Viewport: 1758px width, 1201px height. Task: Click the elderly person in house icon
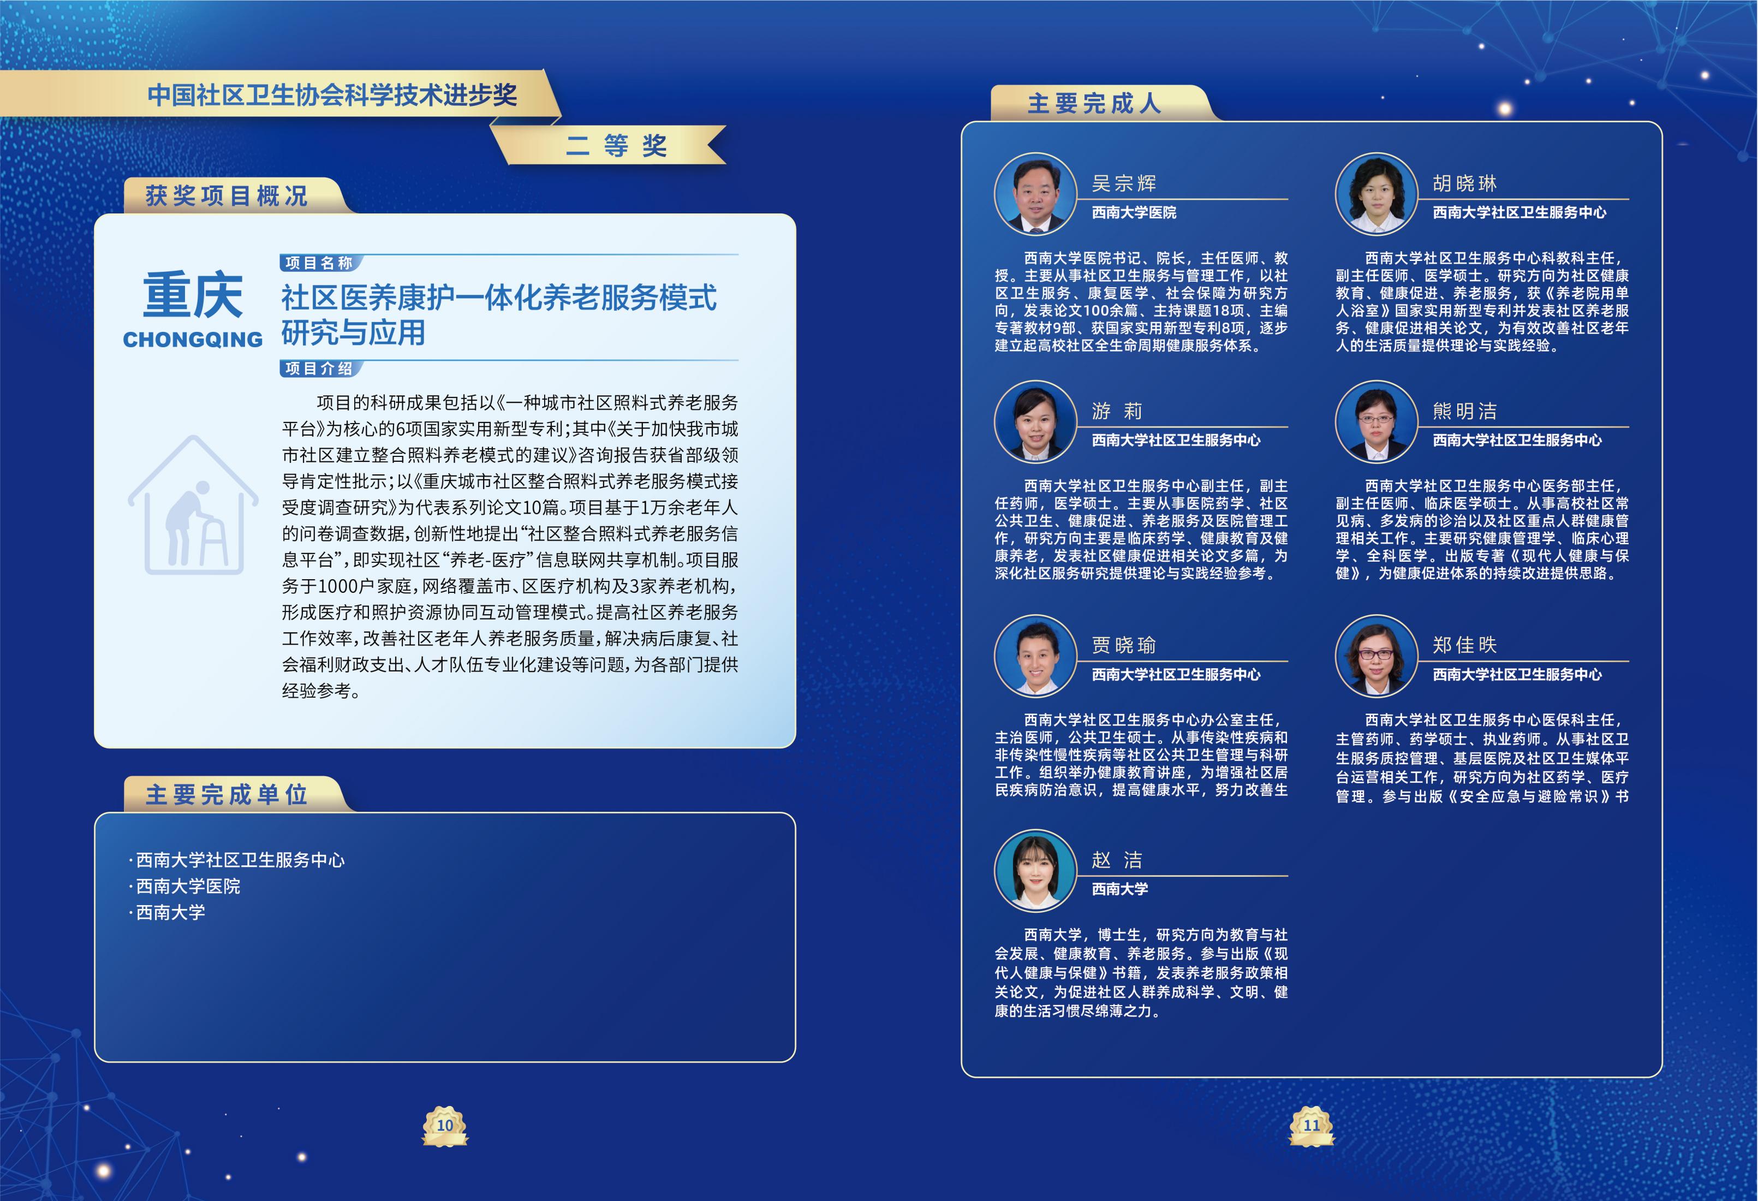[194, 505]
